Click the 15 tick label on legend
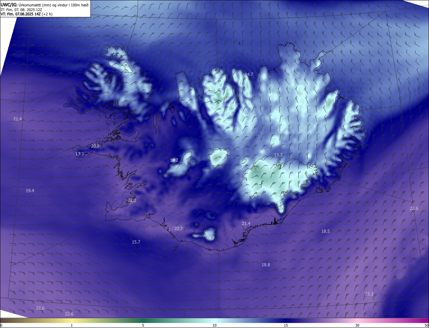 point(286,325)
